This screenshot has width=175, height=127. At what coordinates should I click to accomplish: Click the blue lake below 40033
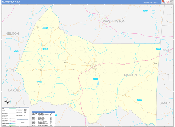[x=97, y=83]
